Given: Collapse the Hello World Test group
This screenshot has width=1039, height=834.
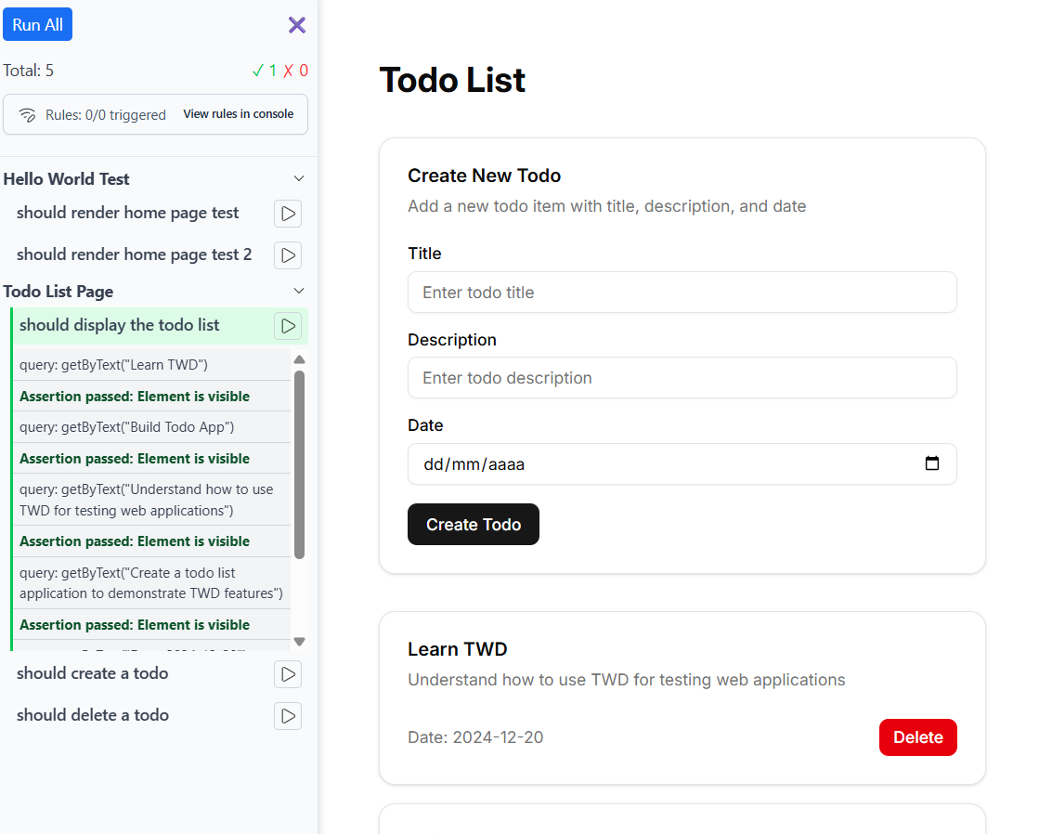Looking at the screenshot, I should pos(299,178).
